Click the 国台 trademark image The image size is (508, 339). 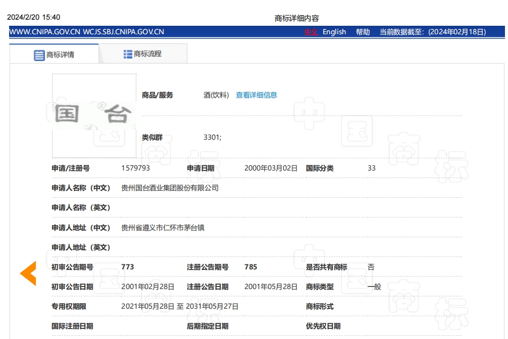coord(94,116)
